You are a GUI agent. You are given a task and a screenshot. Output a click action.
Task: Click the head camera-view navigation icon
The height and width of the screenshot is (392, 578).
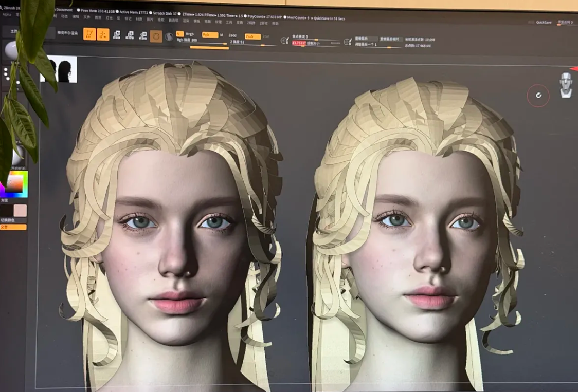click(x=566, y=85)
